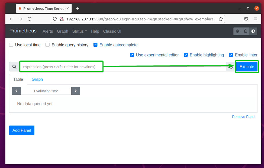
Task: Select the Table tab
Action: (x=18, y=79)
